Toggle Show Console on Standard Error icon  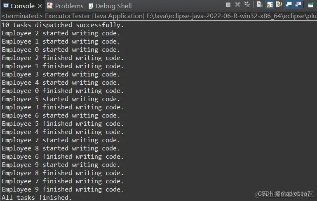298,5
